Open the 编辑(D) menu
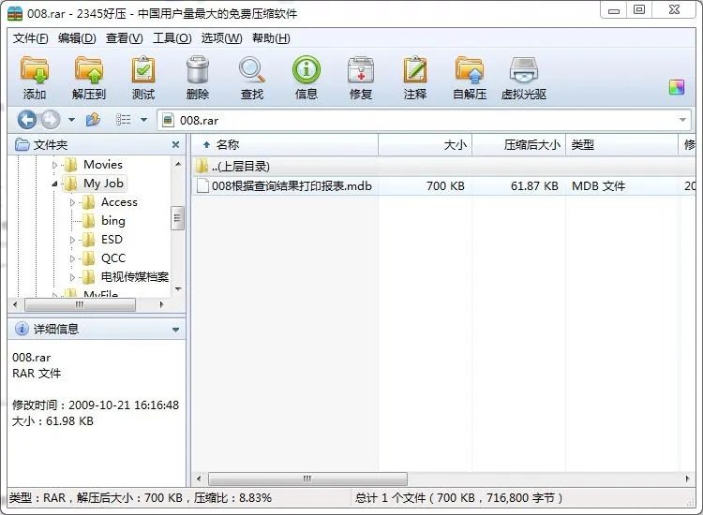This screenshot has height=515, width=703. pos(77,38)
